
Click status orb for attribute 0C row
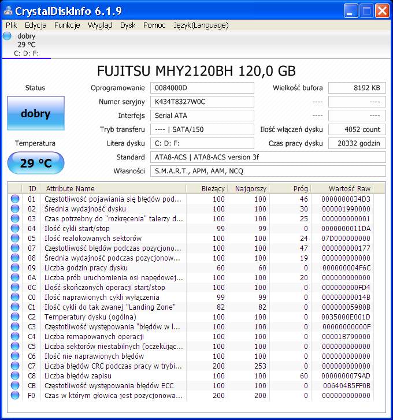point(15,287)
